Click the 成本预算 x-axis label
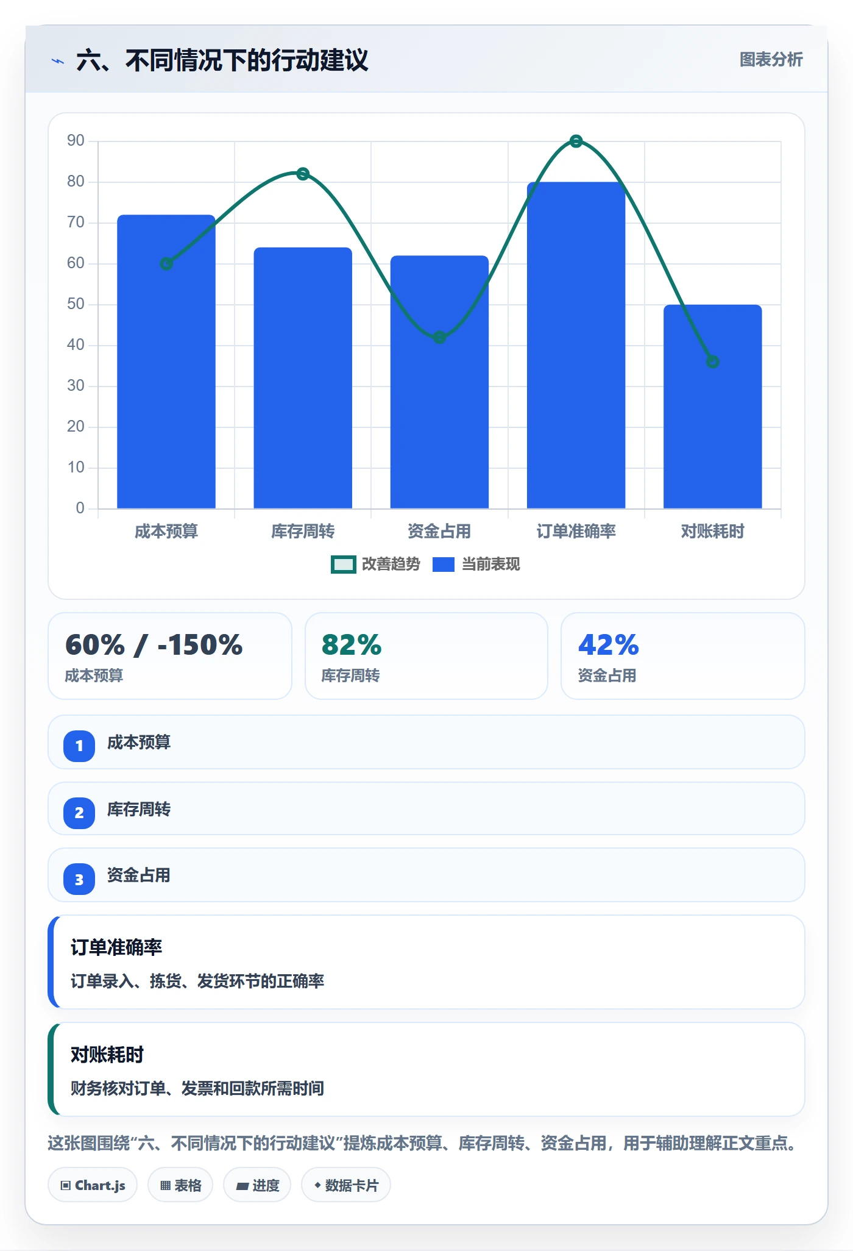 point(166,532)
